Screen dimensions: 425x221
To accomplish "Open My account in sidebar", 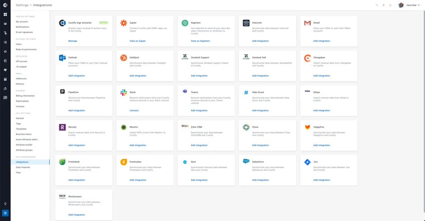I will click(x=22, y=22).
